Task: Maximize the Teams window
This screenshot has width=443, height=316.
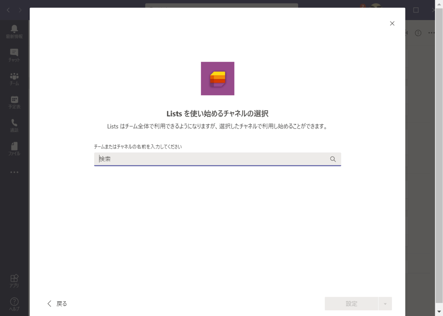Action: coord(416,10)
